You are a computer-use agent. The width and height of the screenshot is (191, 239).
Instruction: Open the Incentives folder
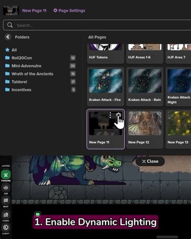click(x=41, y=90)
